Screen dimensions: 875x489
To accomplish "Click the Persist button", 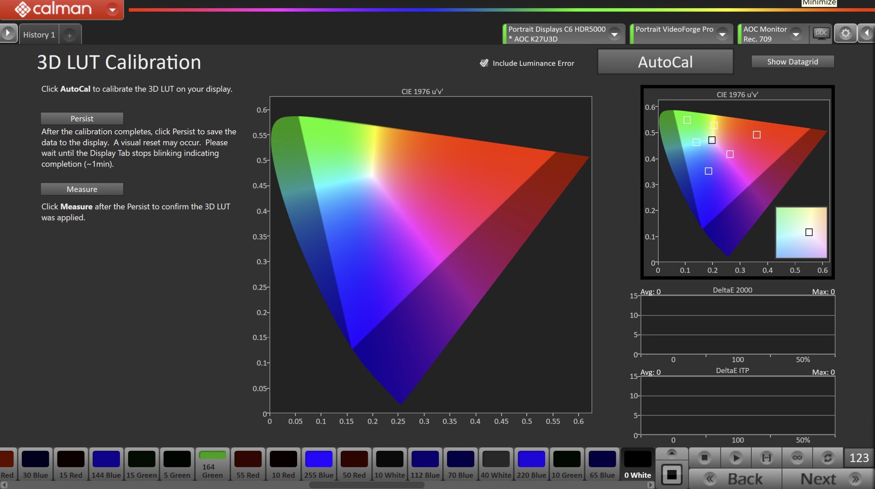I will tap(82, 119).
